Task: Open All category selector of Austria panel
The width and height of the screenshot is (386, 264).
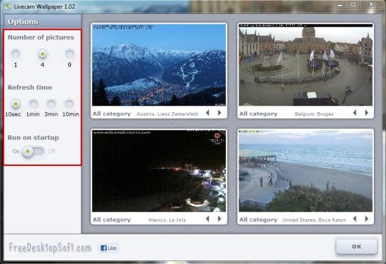Action: [112, 114]
